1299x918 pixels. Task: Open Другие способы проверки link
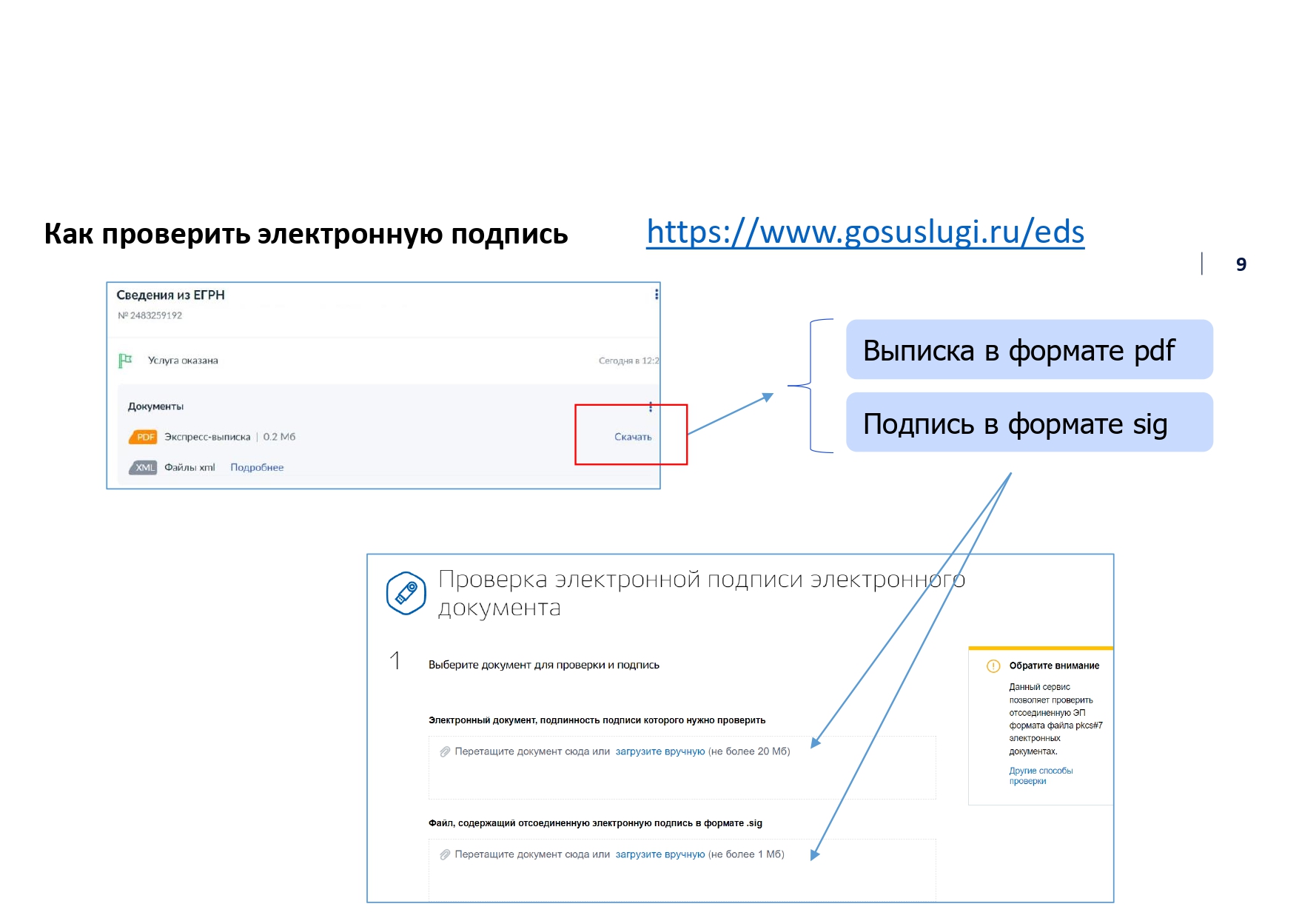click(x=1041, y=776)
